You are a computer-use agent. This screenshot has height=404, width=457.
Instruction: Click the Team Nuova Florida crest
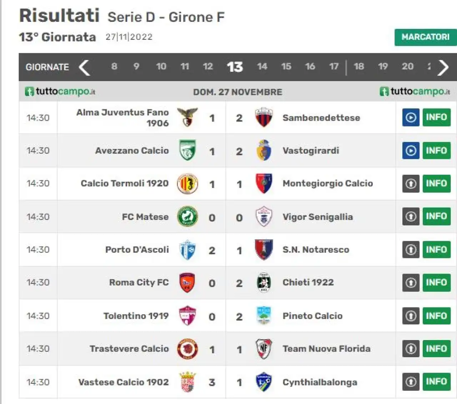tap(264, 349)
